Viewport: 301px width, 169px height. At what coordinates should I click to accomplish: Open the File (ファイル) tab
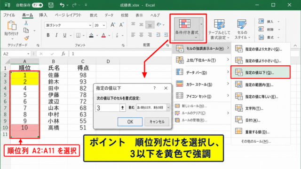(x=9, y=15)
